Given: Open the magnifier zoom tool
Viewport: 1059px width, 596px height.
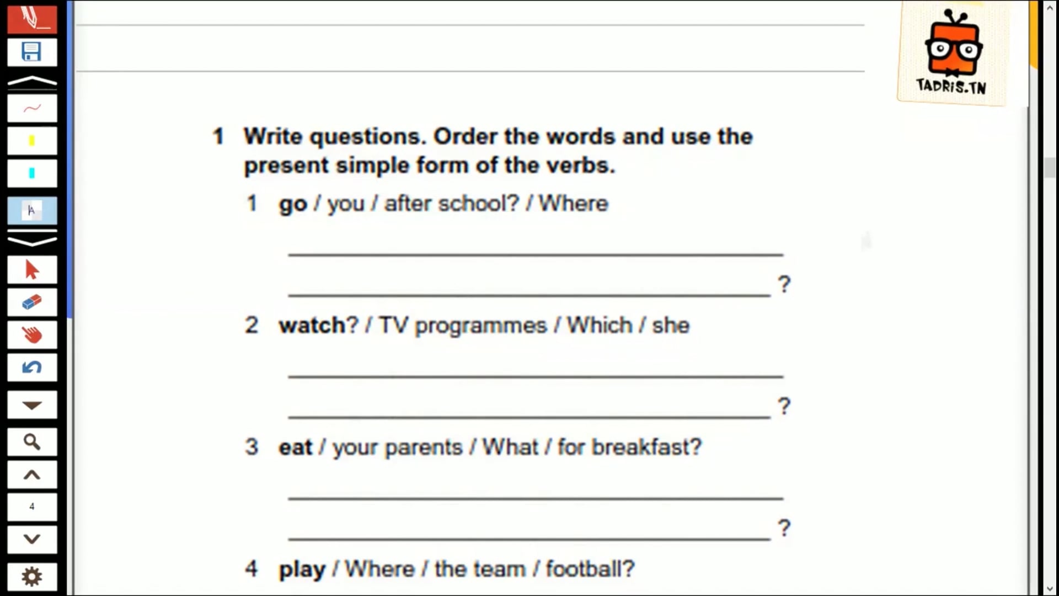Looking at the screenshot, I should point(32,442).
